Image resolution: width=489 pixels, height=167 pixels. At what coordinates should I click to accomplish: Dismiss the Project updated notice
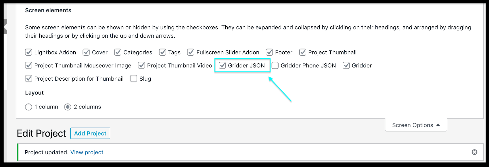pyautogui.click(x=474, y=152)
